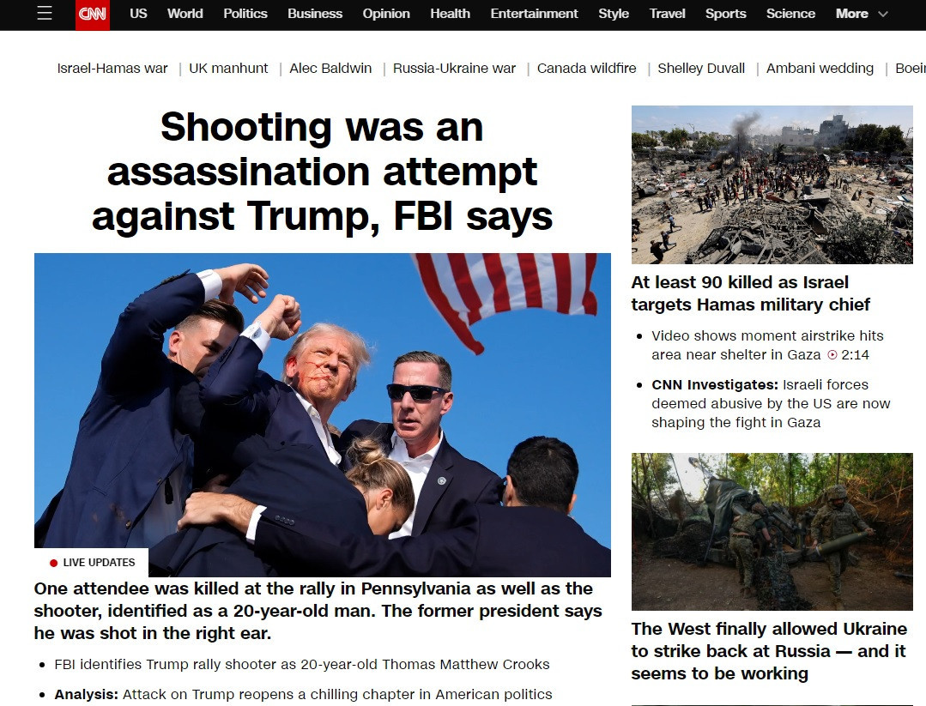Expand the More dropdown chevron

pos(883,15)
